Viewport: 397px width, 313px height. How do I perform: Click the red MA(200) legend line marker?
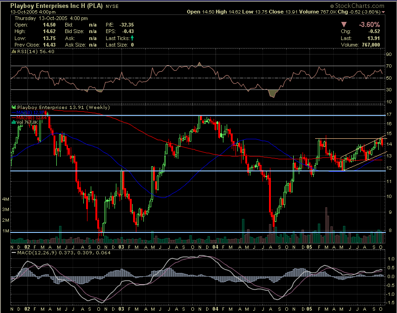[15, 117]
